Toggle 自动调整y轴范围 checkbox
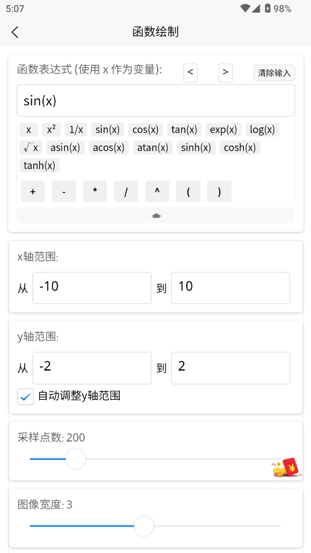This screenshot has height=553, width=311. [x=25, y=397]
